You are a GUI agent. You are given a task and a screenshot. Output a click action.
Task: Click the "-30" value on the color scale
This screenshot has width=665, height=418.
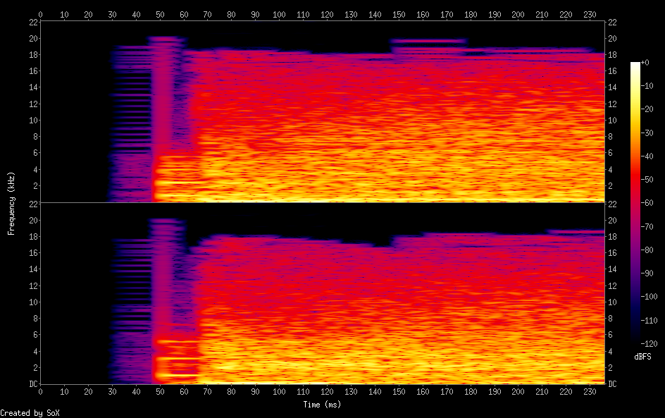[647, 133]
